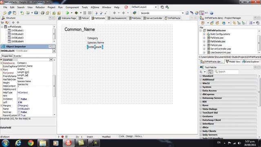Open the Project menu
The image size is (261, 147).
pyautogui.click(x=51, y=7)
